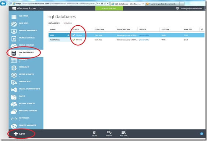Image resolution: width=207 pixels, height=141 pixels.
Task: Open Traffic Manager icon in sidebar
Action: (14, 126)
